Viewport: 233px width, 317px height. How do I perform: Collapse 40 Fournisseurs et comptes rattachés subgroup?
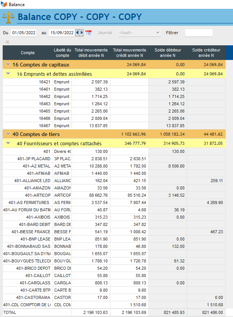click(x=8, y=144)
